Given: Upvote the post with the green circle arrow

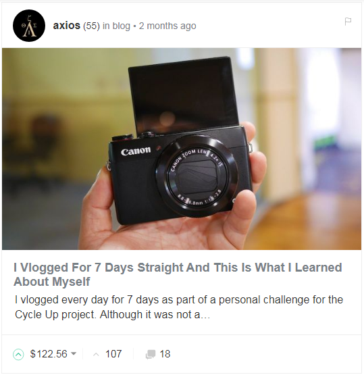Looking at the screenshot, I should (x=18, y=354).
